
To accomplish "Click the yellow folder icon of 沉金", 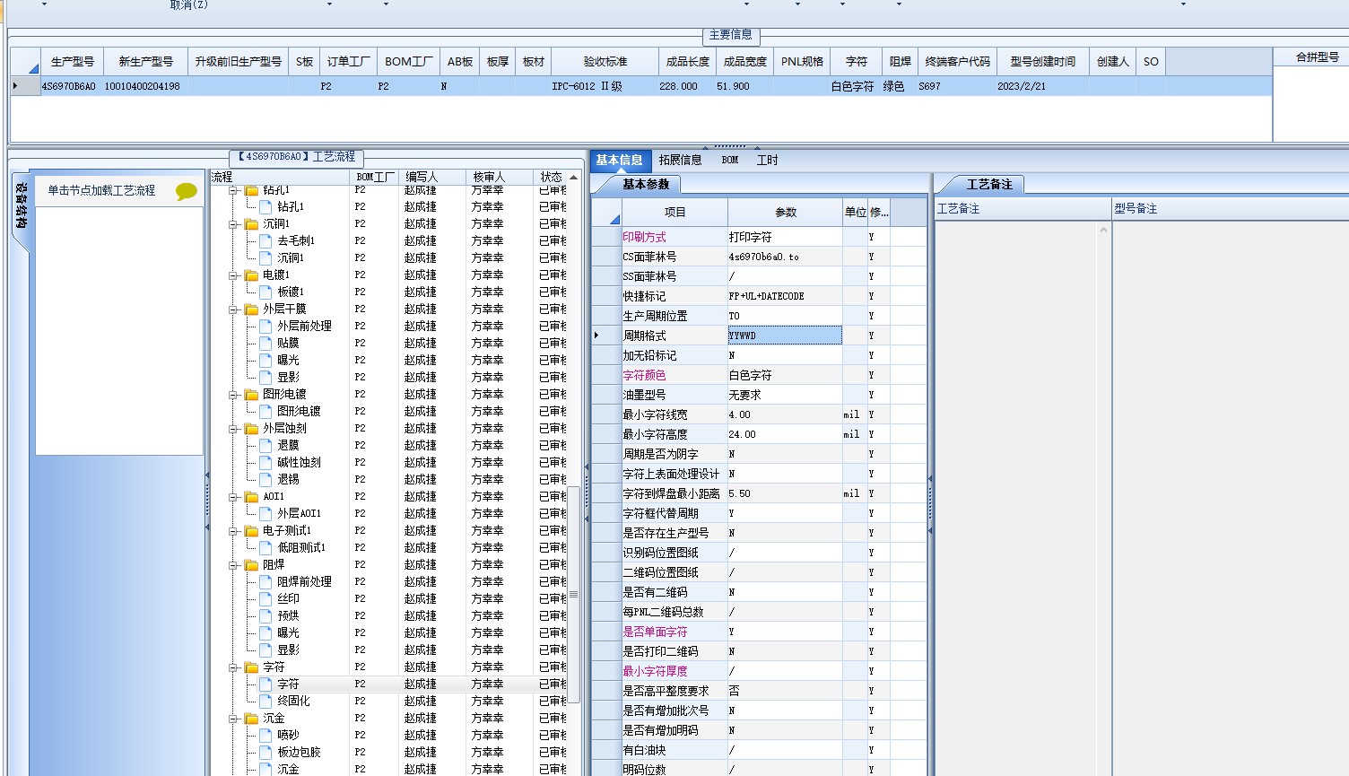I will tap(251, 719).
